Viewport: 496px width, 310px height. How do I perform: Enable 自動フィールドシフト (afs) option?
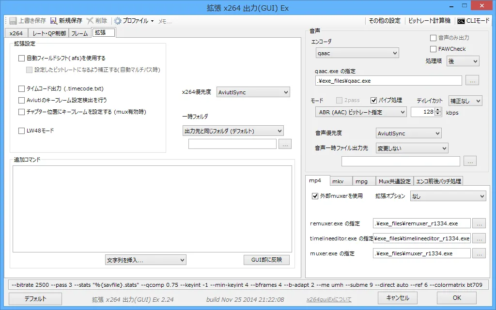(21, 58)
